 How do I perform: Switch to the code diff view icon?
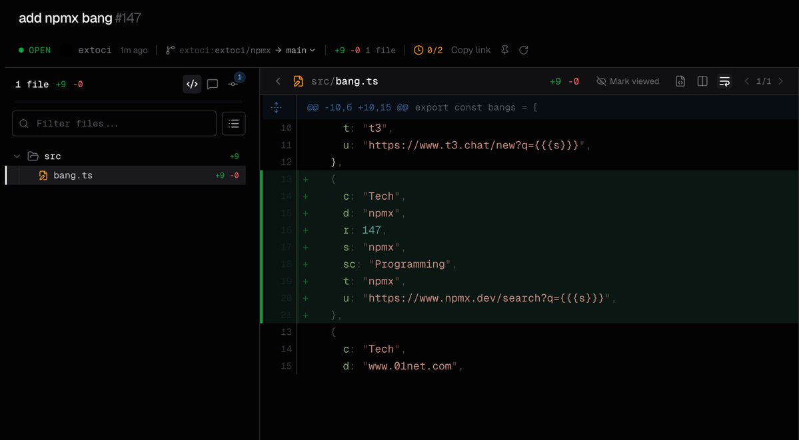[x=192, y=84]
